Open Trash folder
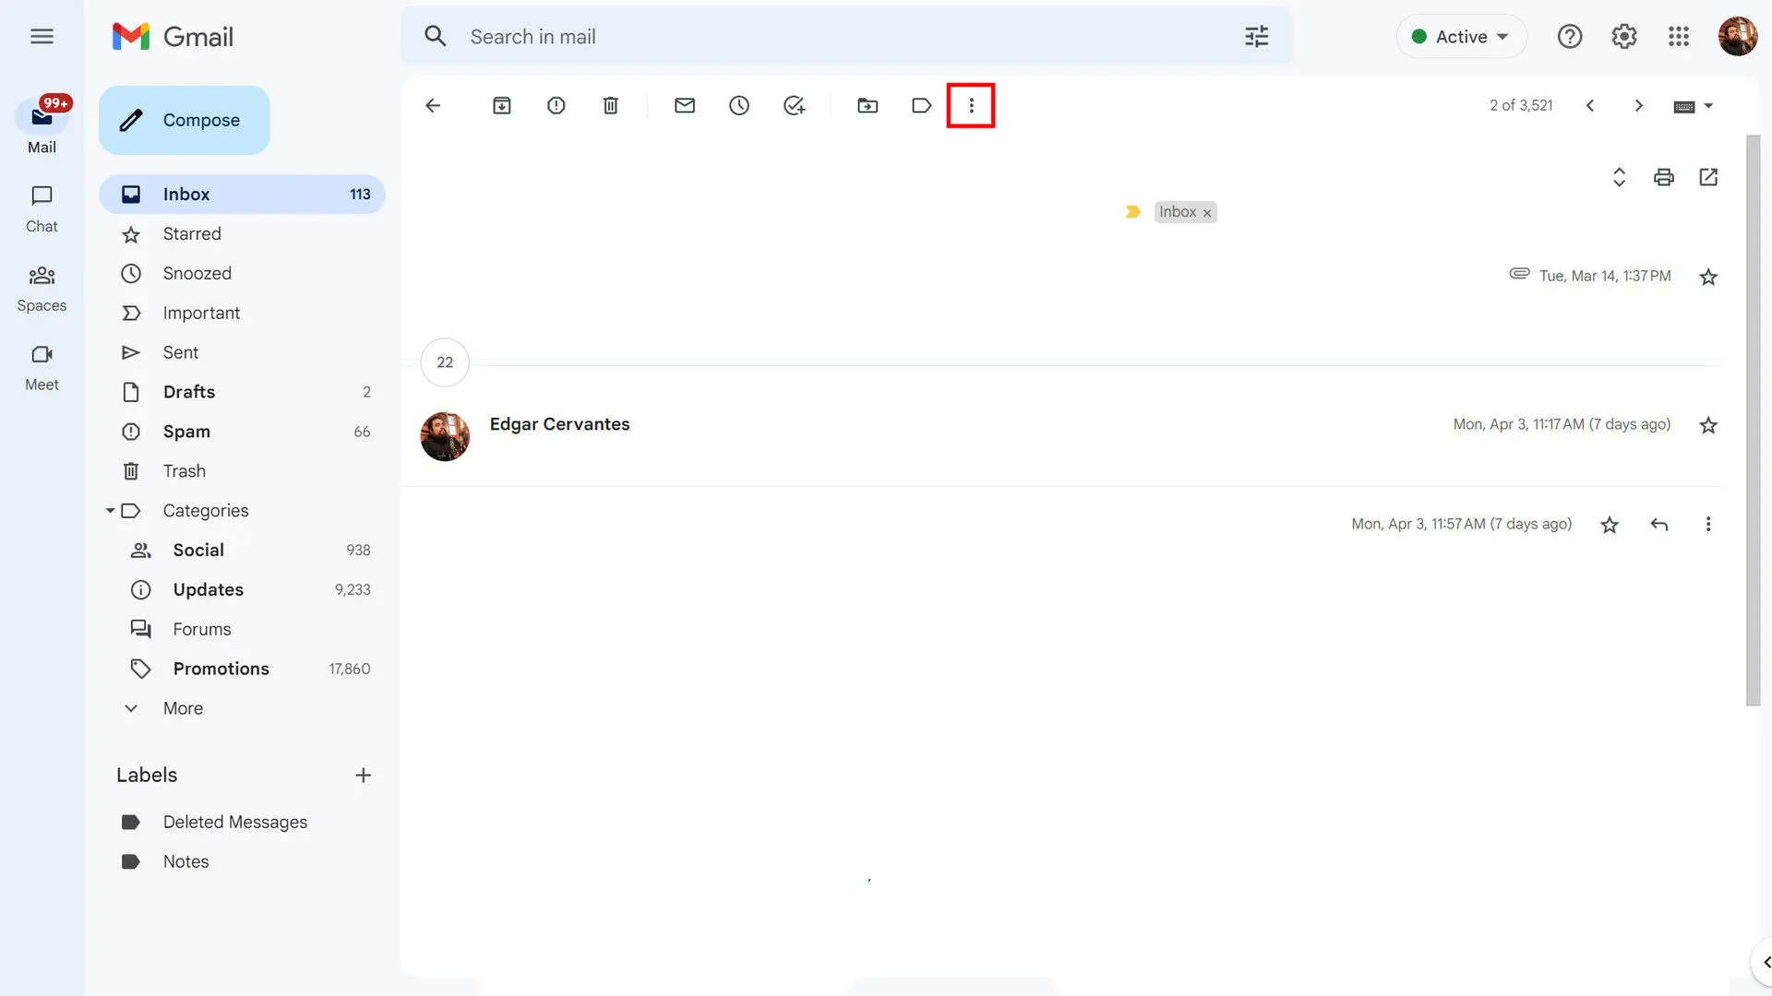This screenshot has width=1772, height=996. point(242,471)
